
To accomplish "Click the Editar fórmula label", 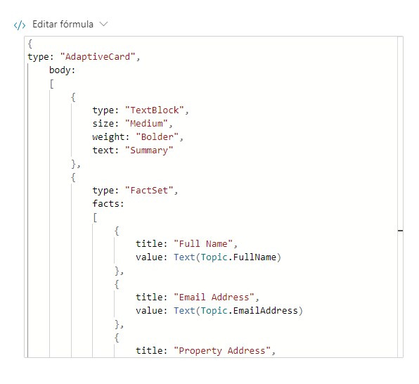I will [63, 25].
